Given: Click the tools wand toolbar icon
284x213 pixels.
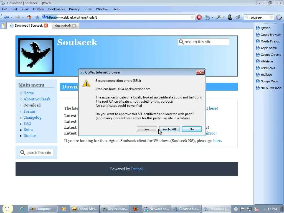Looking at the screenshot, I should (219, 17).
